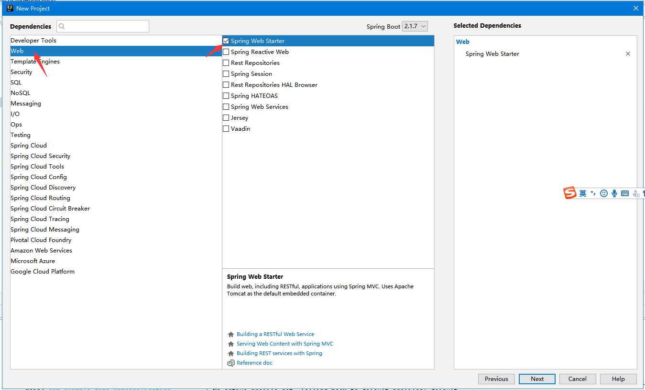The image size is (645, 390).
Task: Click the Sogou input method S logo
Action: click(570, 193)
